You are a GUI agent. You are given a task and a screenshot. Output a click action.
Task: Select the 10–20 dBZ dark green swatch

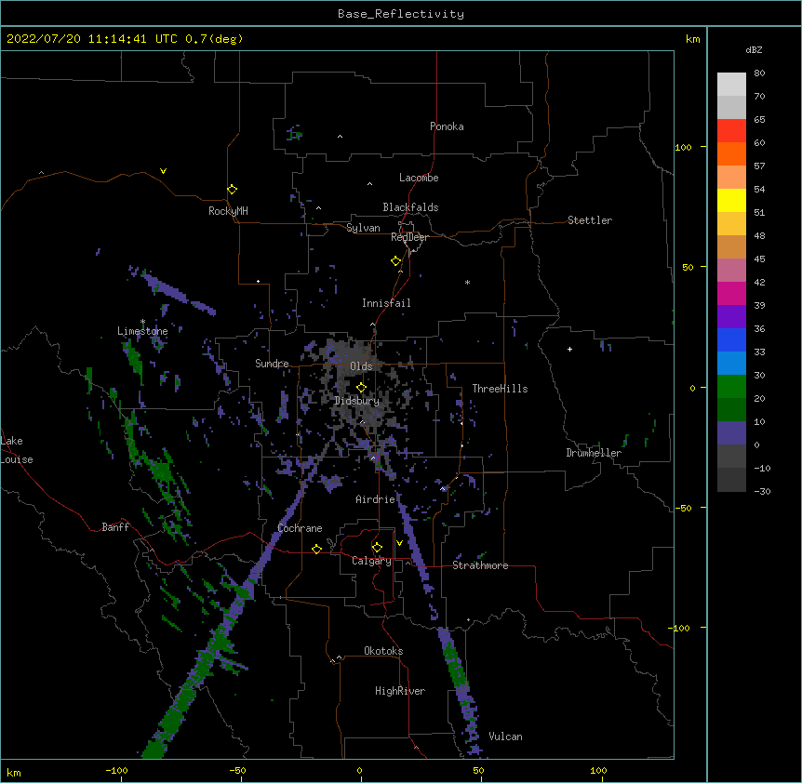(x=731, y=410)
